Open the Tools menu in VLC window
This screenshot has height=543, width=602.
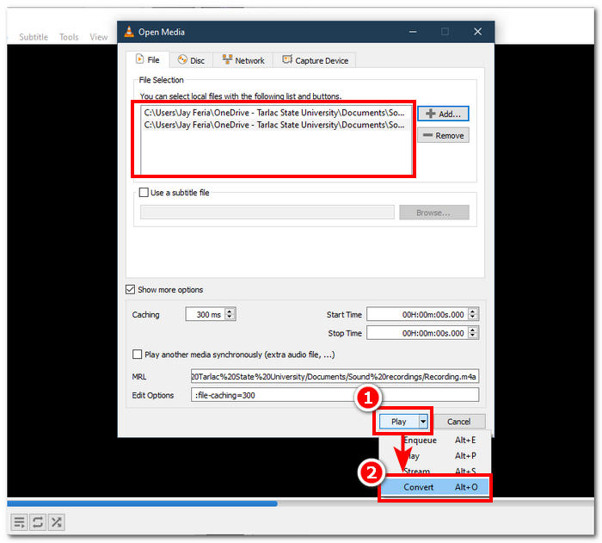[x=69, y=37]
